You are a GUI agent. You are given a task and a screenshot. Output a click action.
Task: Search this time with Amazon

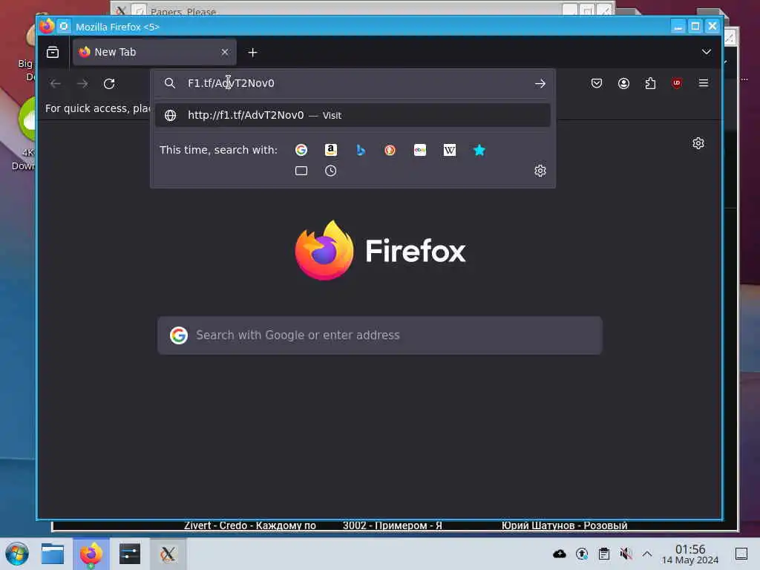(x=330, y=150)
